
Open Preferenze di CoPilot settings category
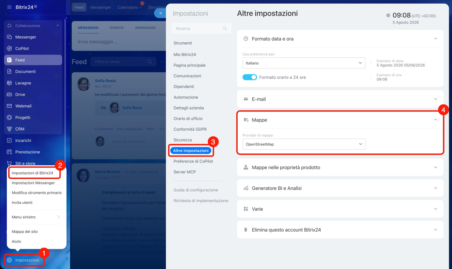(x=193, y=161)
